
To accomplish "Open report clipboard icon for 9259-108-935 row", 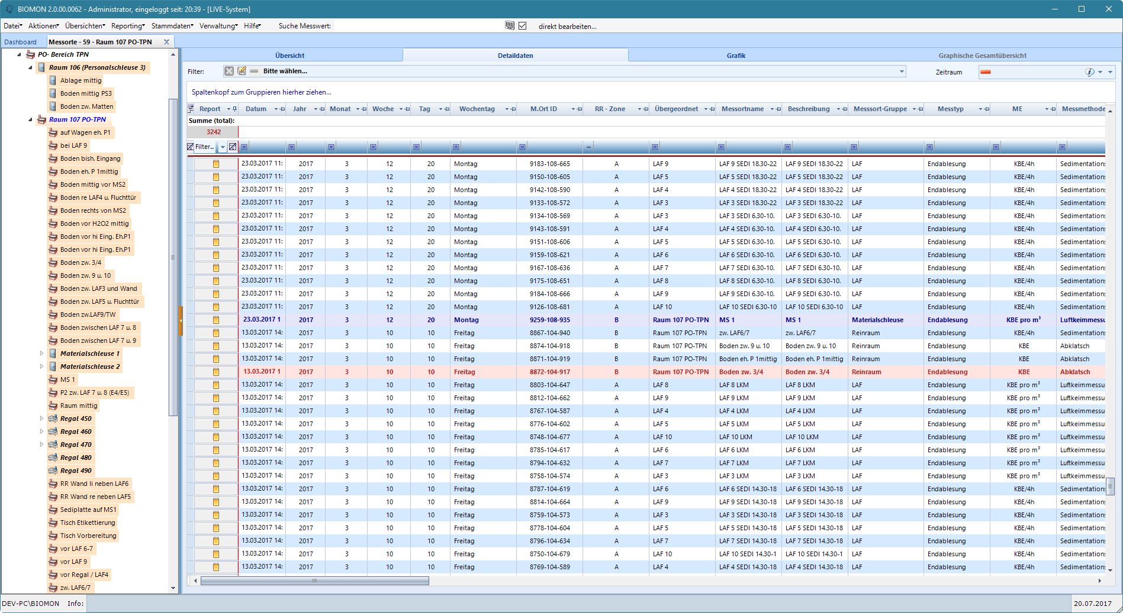I will 216,320.
